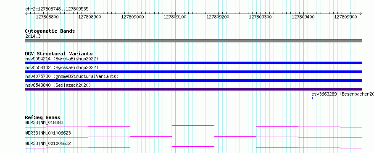Click ruler position 127809500
Screen dimensions: 374x153
pos(345,17)
